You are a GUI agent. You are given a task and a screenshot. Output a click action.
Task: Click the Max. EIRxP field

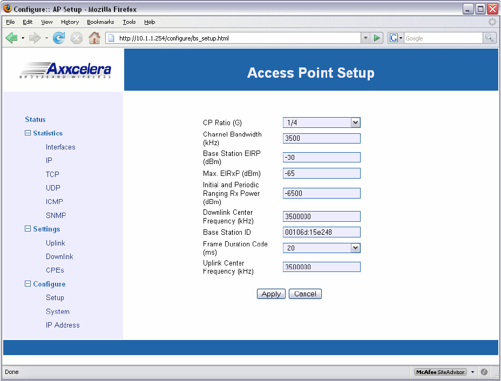(321, 173)
